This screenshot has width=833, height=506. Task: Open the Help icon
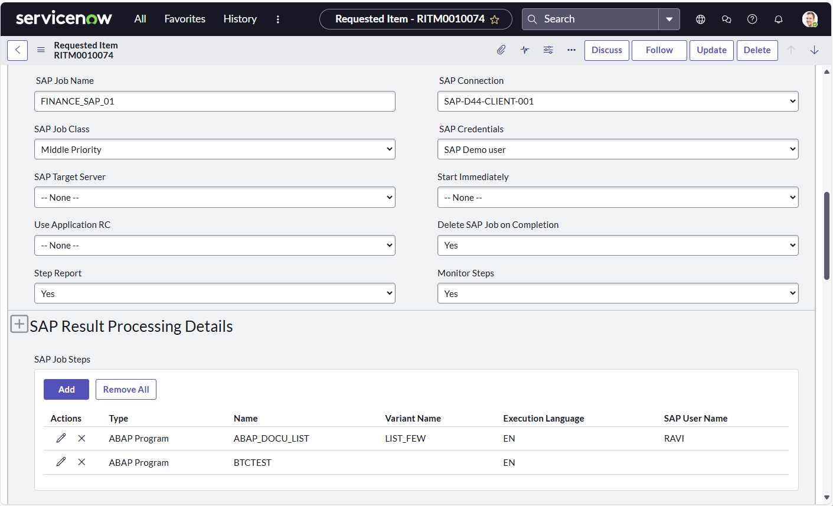point(752,19)
